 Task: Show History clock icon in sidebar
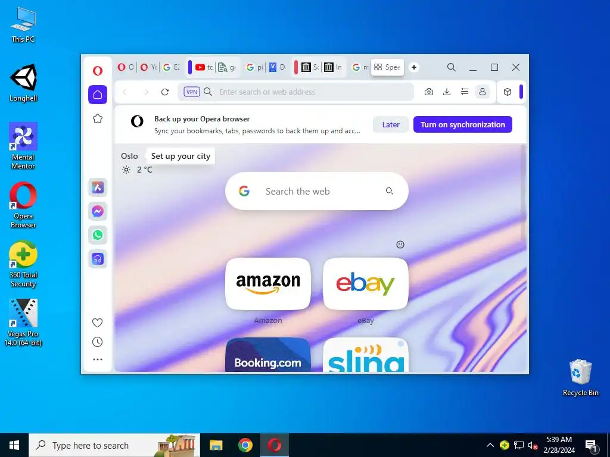97,342
